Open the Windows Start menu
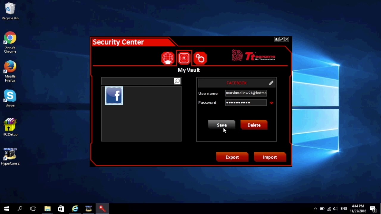Screen dimensions: 381x214 pyautogui.click(x=7, y=209)
